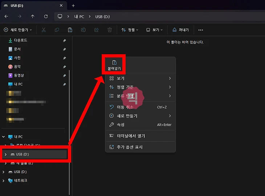Click the Delete trash icon in toolbar
Viewport: 265px width, 196px height.
click(x=110, y=30)
